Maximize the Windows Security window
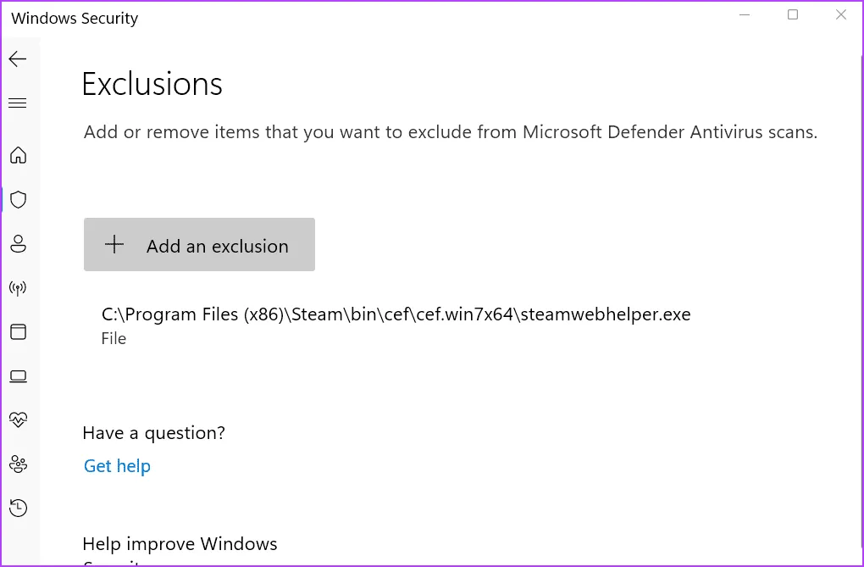 [793, 15]
